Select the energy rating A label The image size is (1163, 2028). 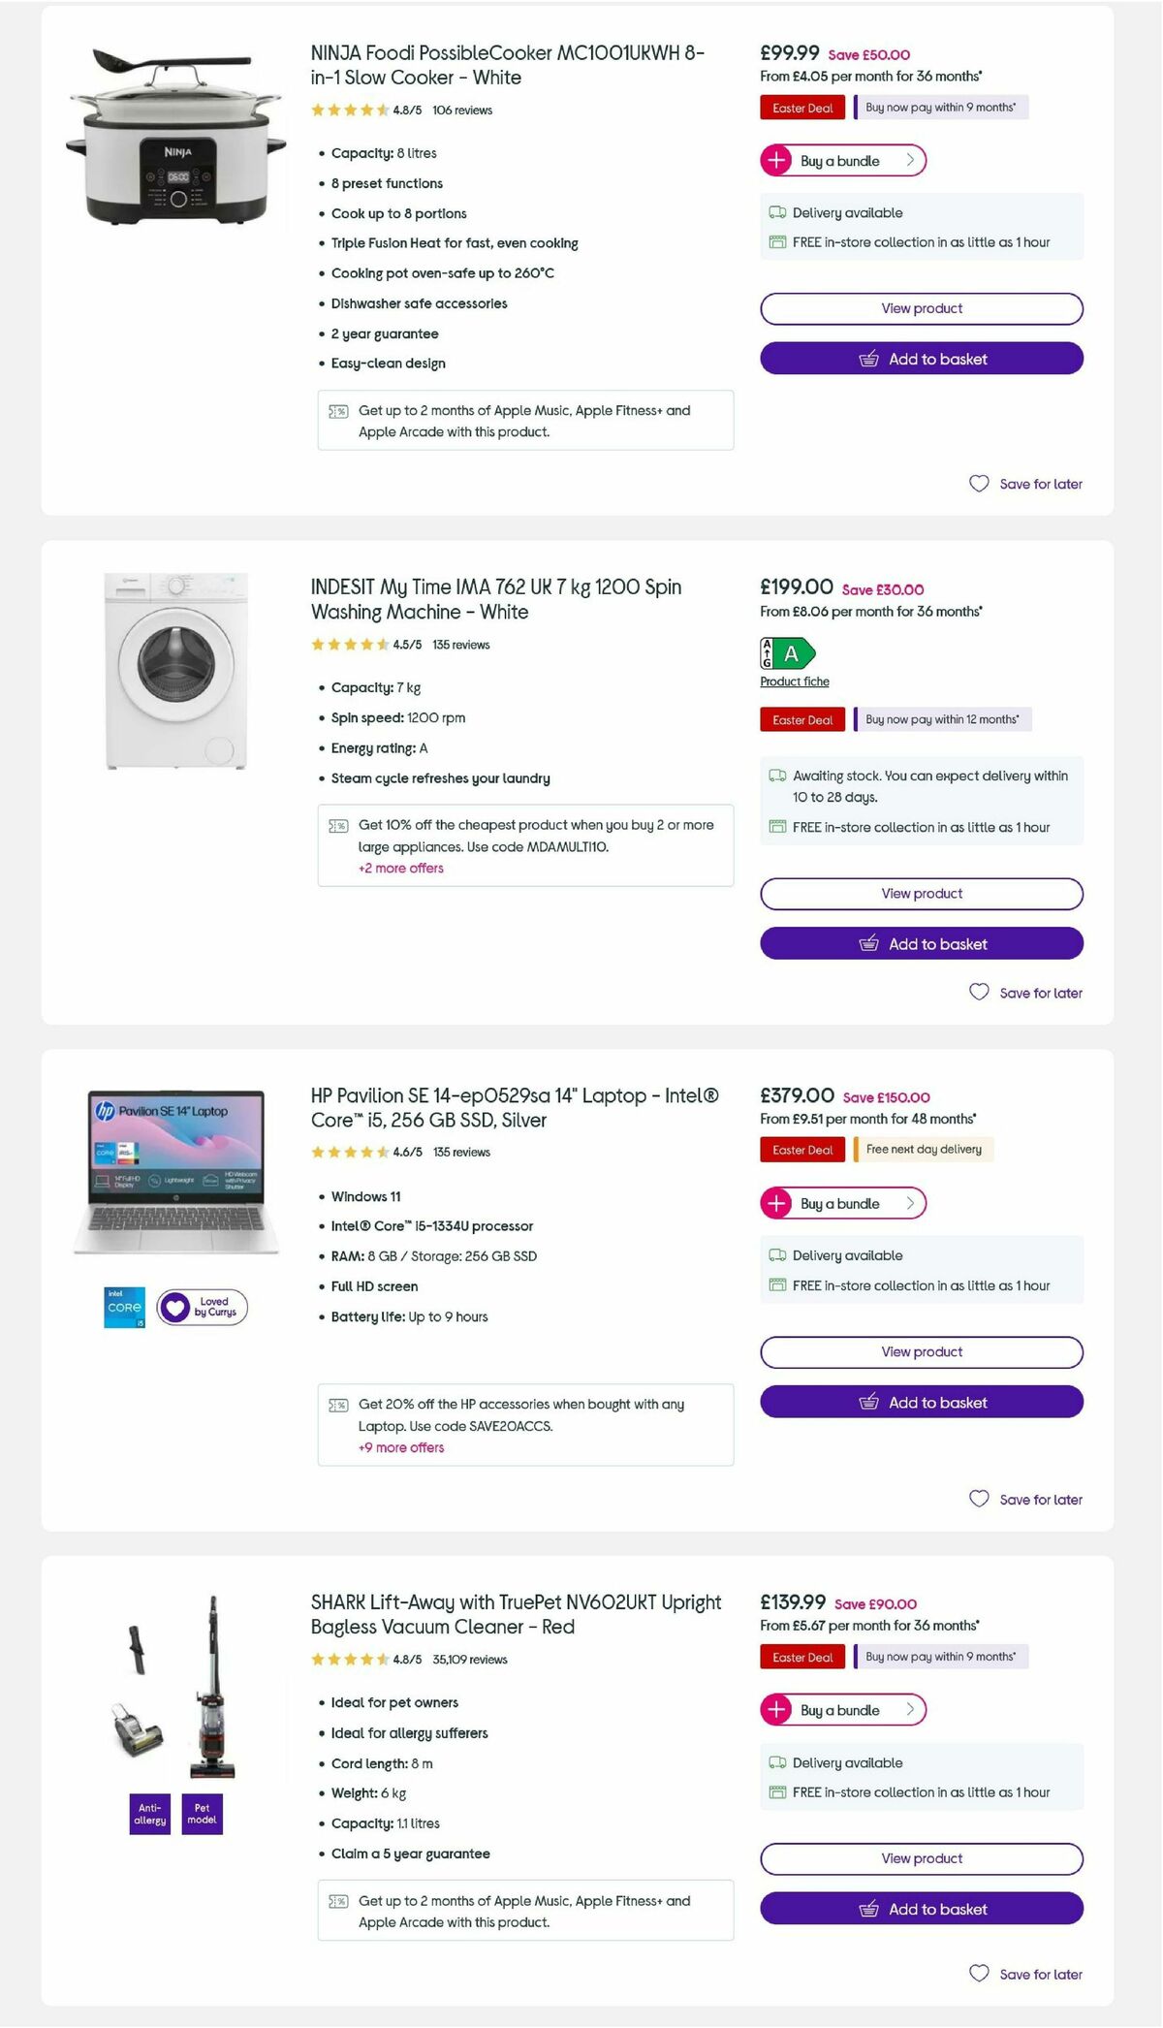(789, 652)
